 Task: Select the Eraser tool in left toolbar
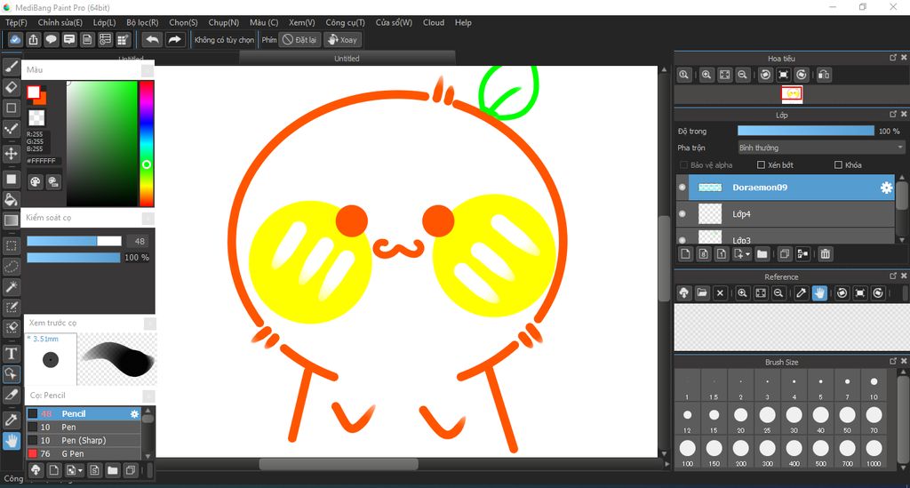coord(11,87)
